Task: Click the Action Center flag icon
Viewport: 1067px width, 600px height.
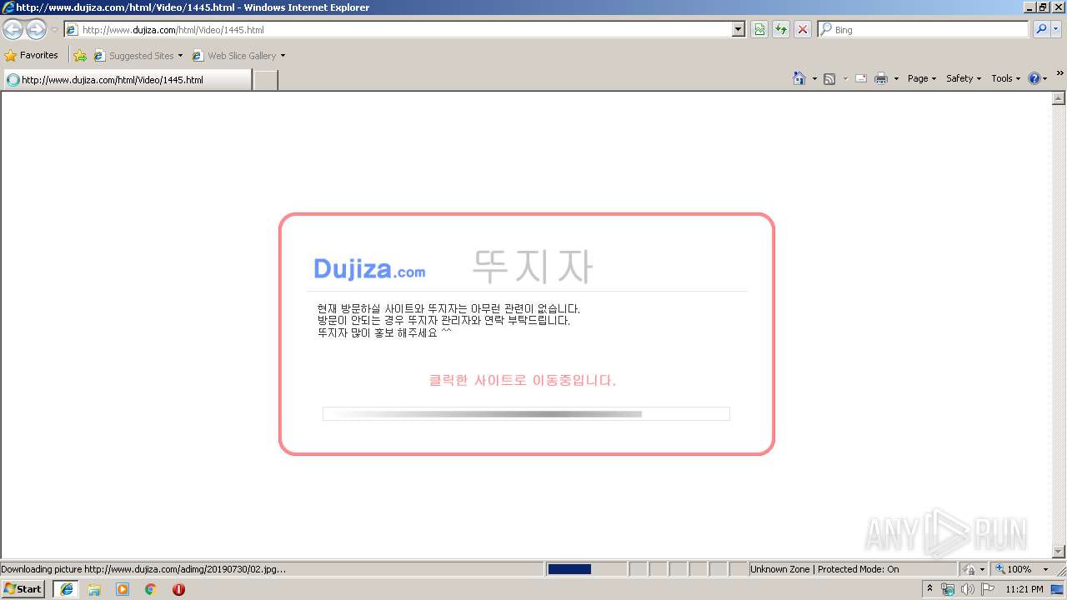Action: 988,589
